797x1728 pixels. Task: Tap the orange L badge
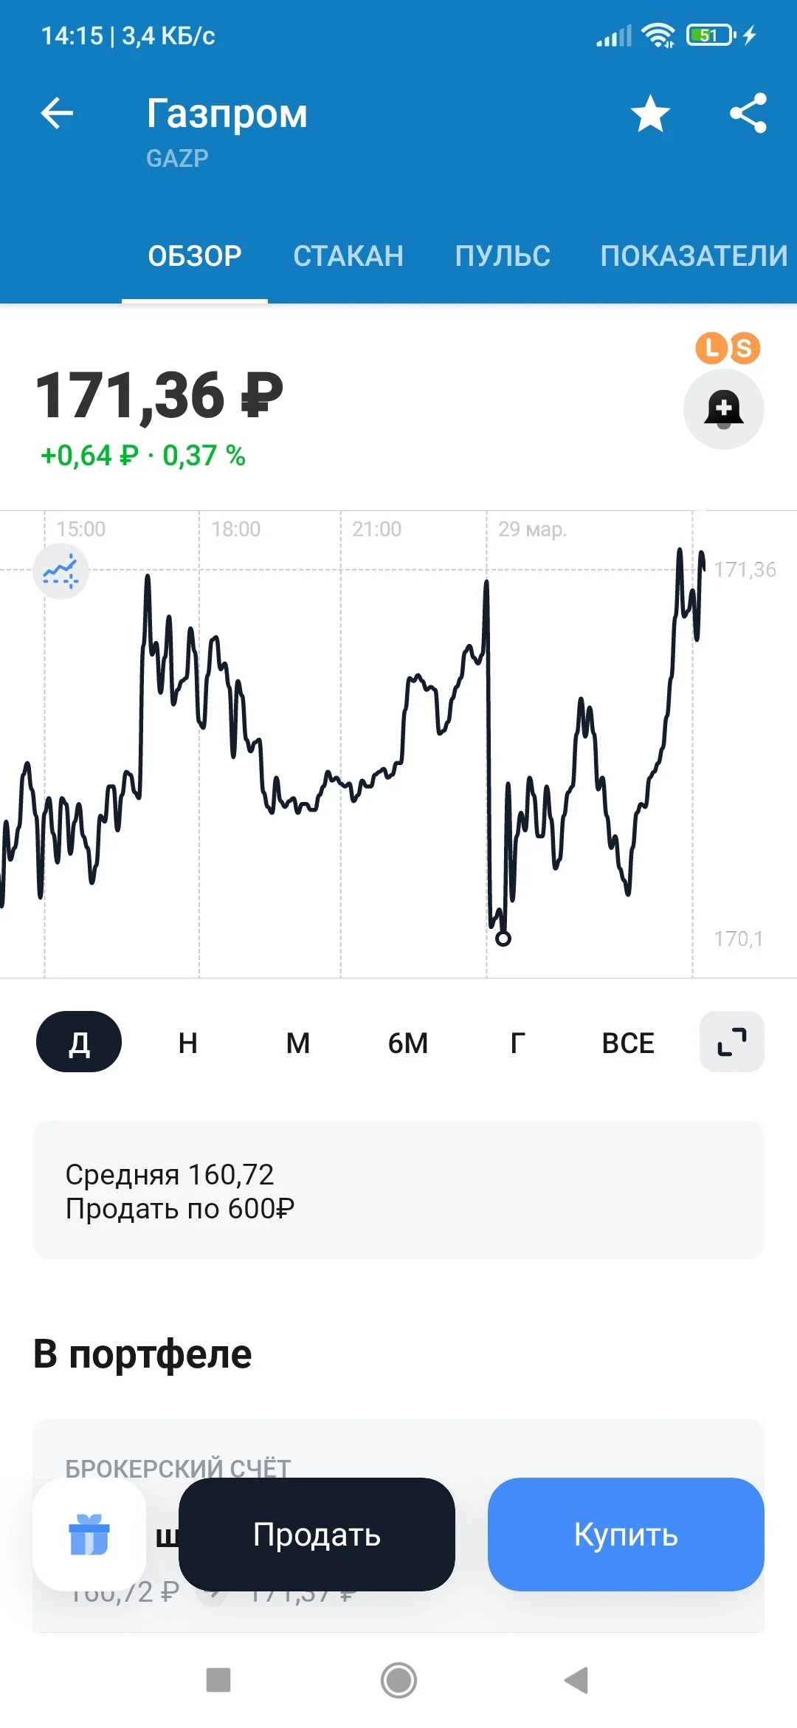712,348
